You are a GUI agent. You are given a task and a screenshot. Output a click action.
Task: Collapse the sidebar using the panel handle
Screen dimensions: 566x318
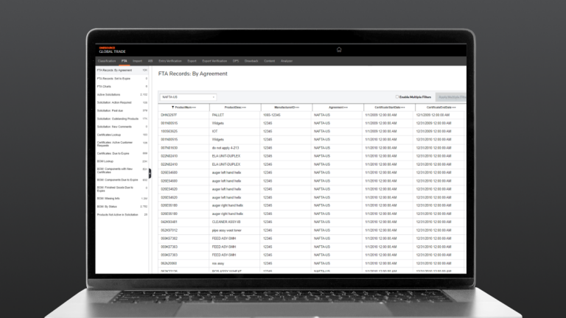pyautogui.click(x=150, y=173)
